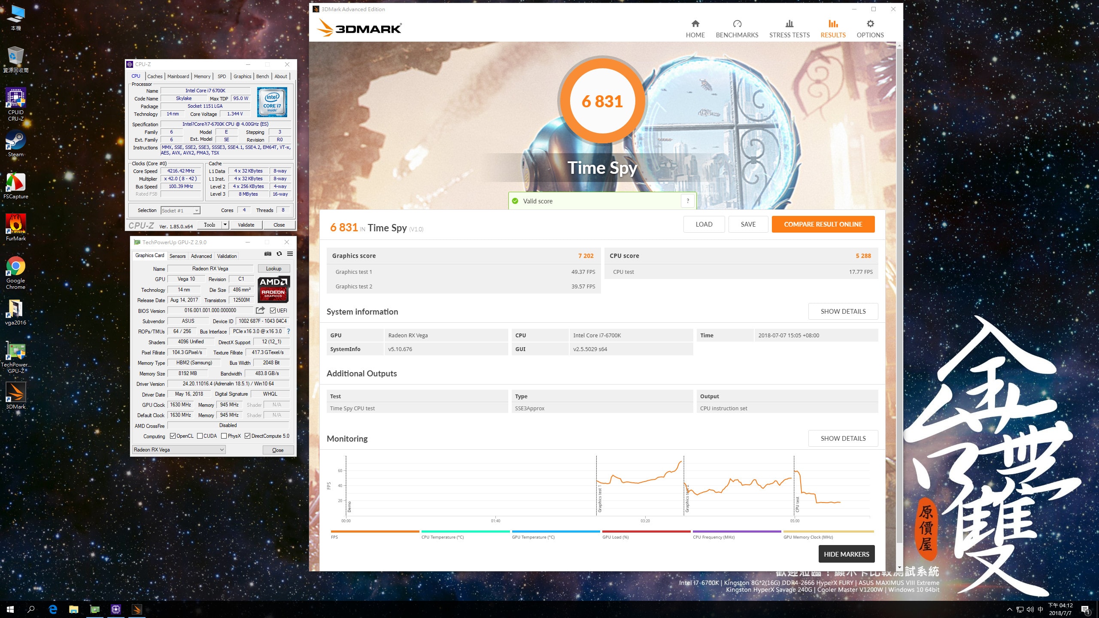The width and height of the screenshot is (1099, 618).
Task: Click the Validate button in CPU-Z
Action: [246, 224]
